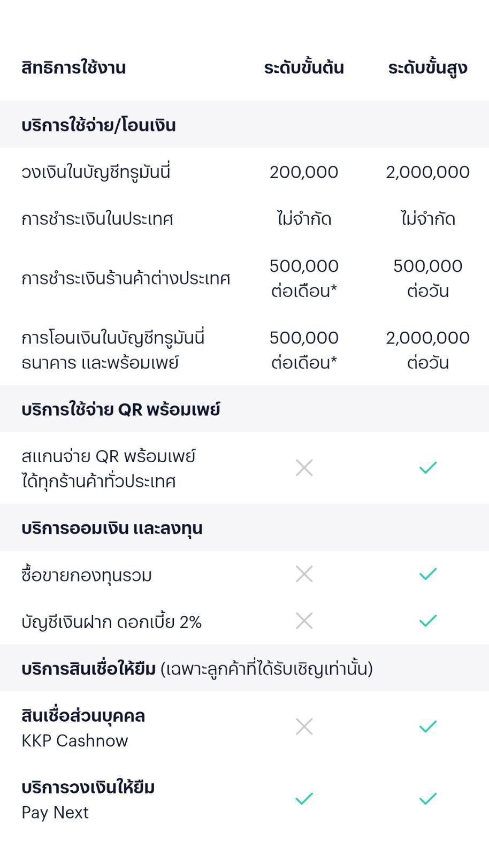Screen dimensions: 489x856
Task: Select the ระดับขั้นสูง column header
Action: [x=428, y=68]
